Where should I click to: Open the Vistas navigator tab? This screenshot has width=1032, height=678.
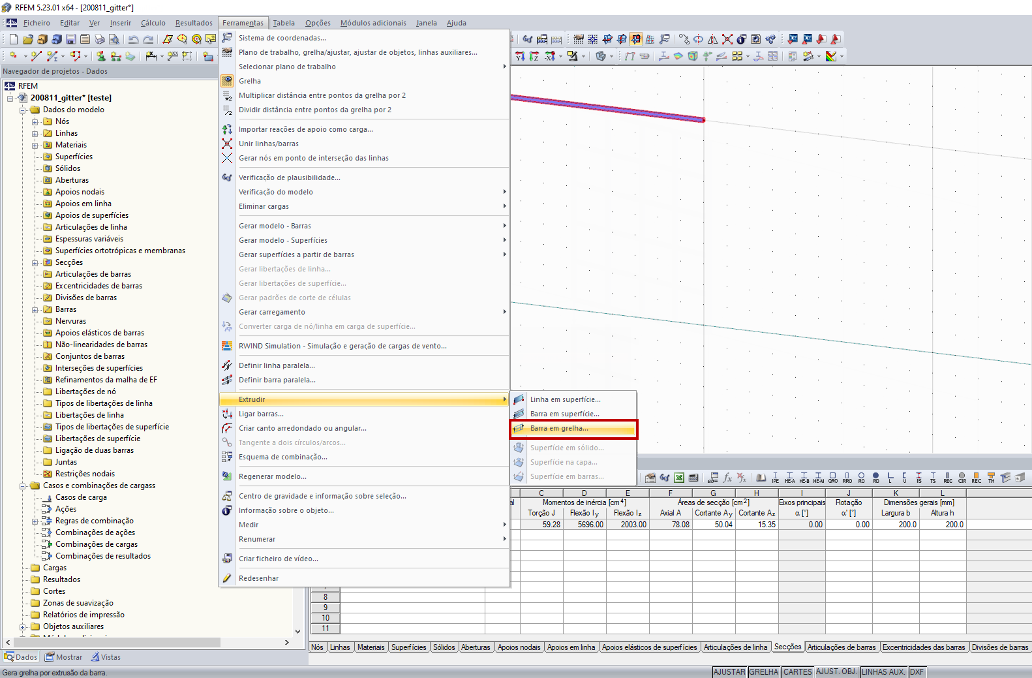[106, 657]
